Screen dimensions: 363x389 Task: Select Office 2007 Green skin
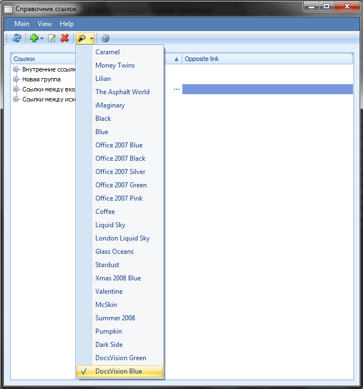120,185
